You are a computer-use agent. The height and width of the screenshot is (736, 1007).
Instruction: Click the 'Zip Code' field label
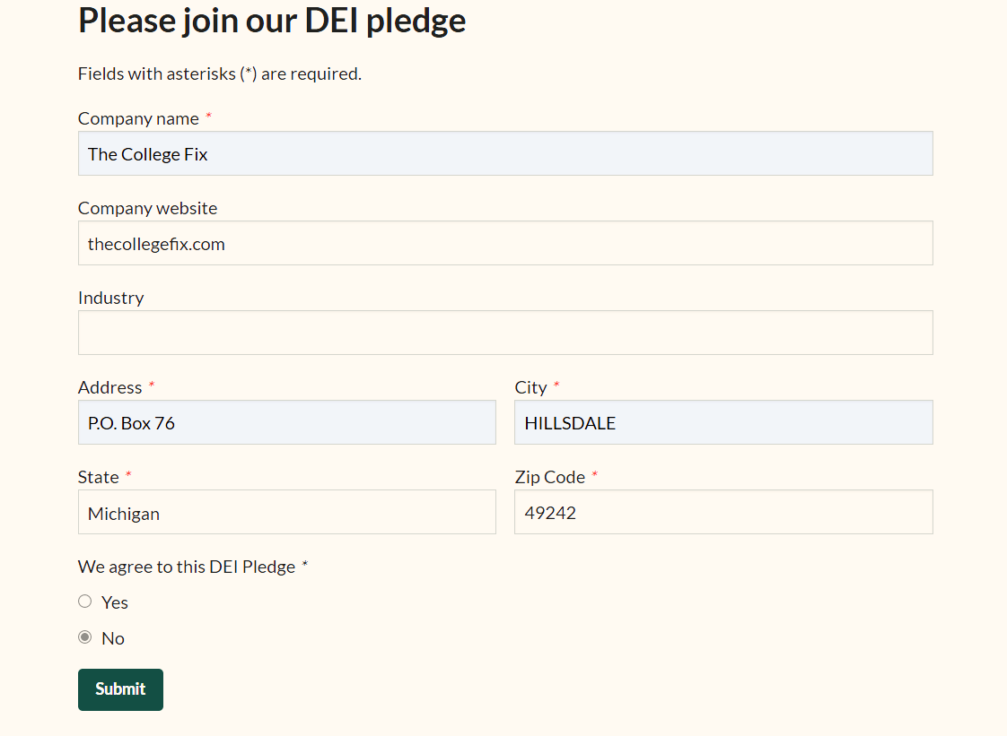click(x=550, y=478)
